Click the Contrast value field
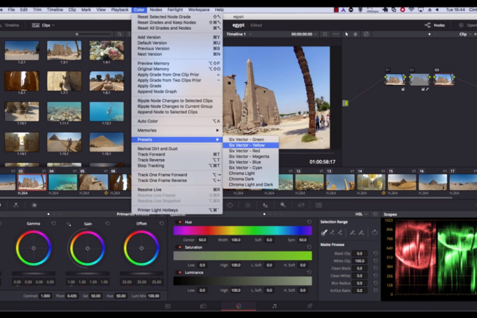Screen dimensions: 477x318 (45, 296)
